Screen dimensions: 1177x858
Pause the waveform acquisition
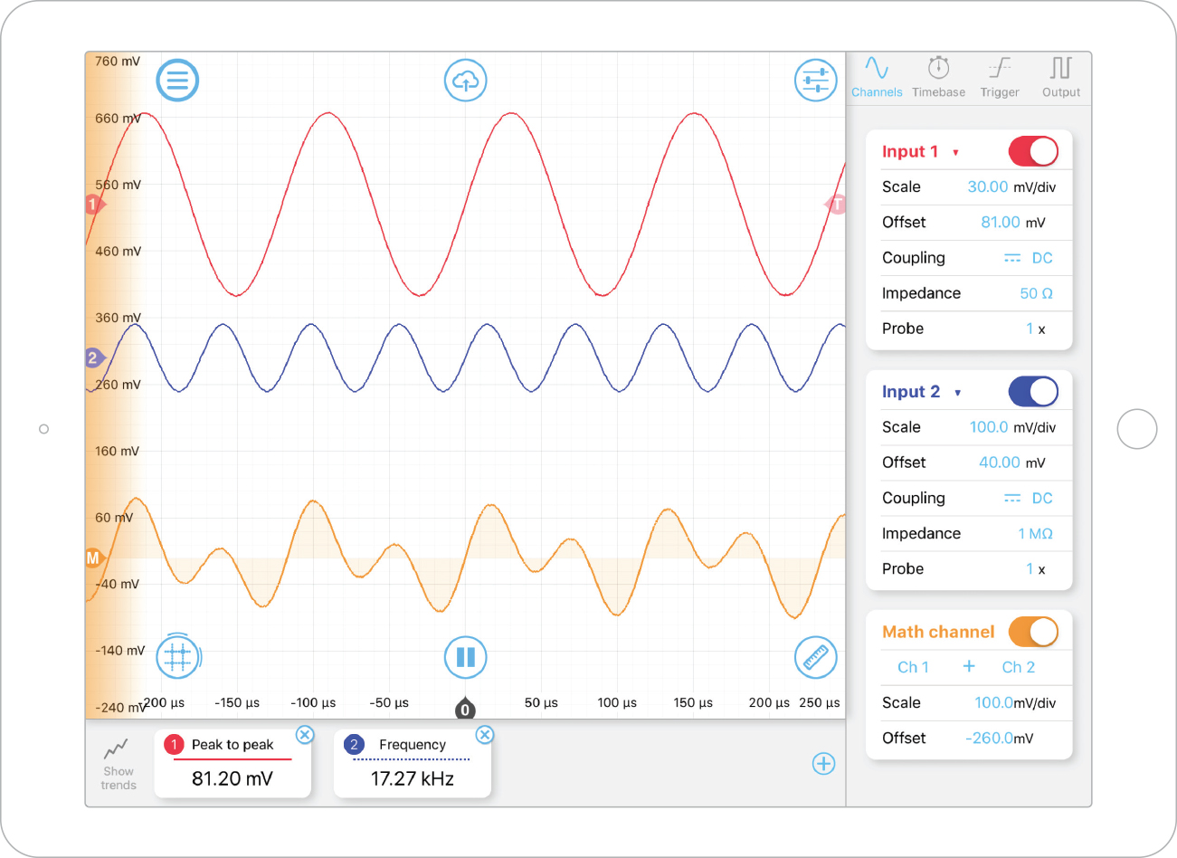click(466, 657)
